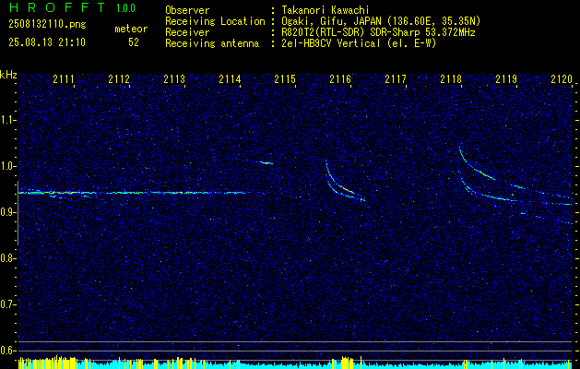Click the gray vertical bar at left axis

tap(18, 213)
